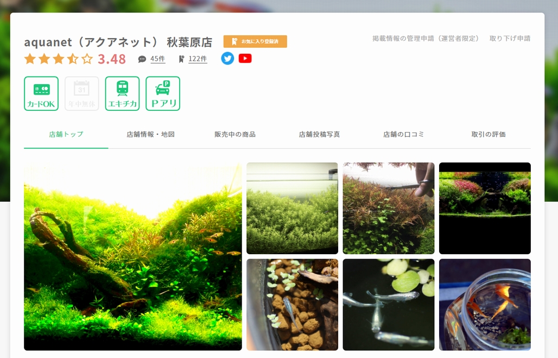Switch to the 取引の評価 tab
This screenshot has width=558, height=358.
pos(489,134)
